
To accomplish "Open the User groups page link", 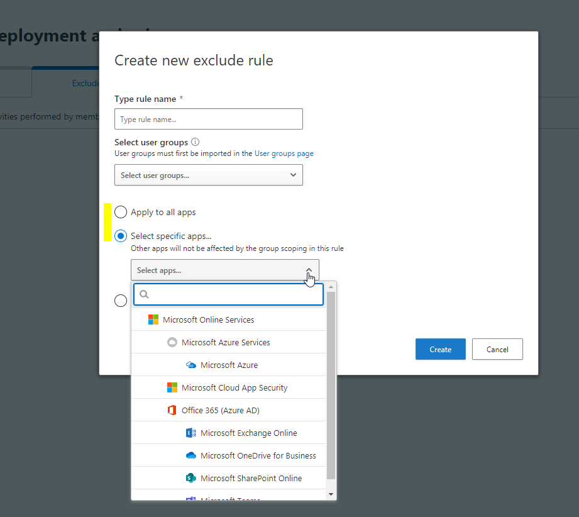I will click(284, 153).
